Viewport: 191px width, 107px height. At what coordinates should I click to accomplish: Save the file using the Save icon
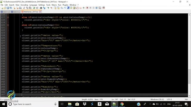click(8, 8)
